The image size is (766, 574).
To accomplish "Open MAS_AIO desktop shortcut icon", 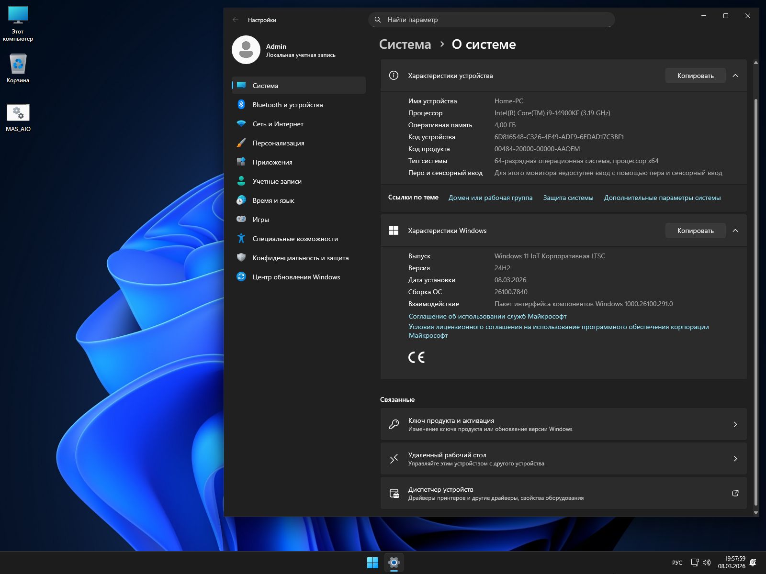I will 18,113.
